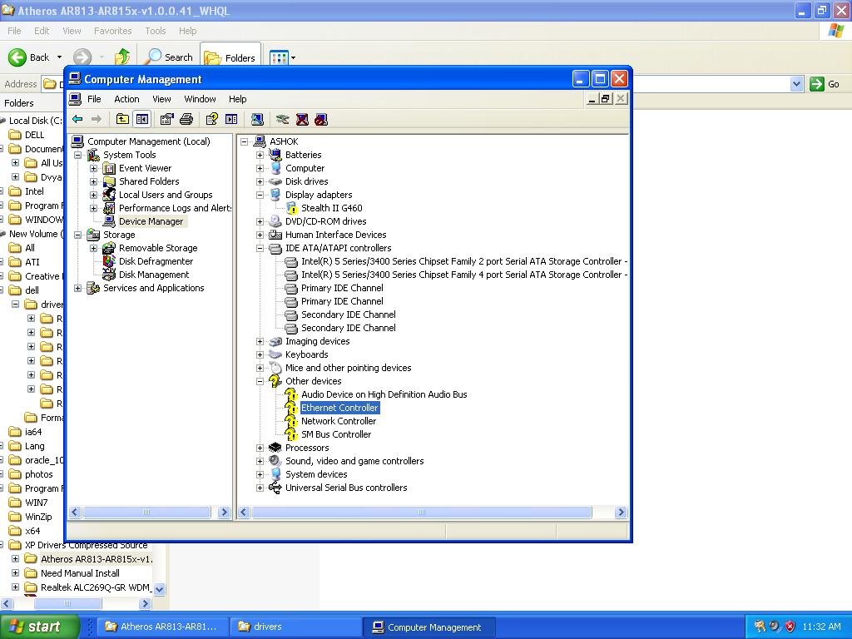The image size is (852, 639).
Task: Click the Windows start button
Action: point(39,627)
